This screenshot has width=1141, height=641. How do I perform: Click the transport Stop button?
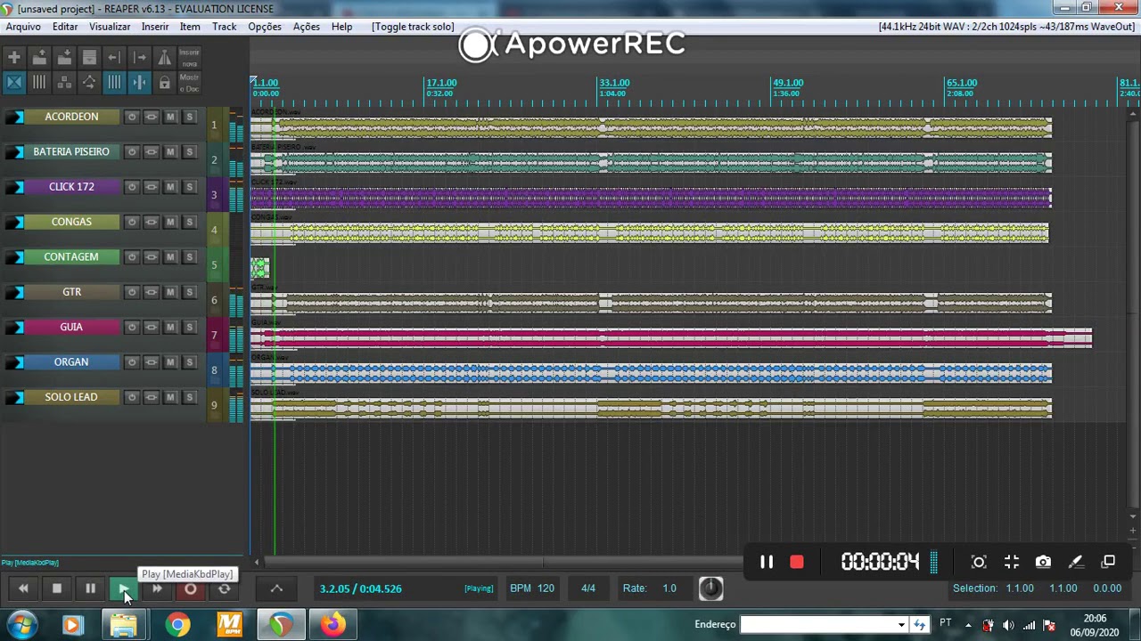57,588
